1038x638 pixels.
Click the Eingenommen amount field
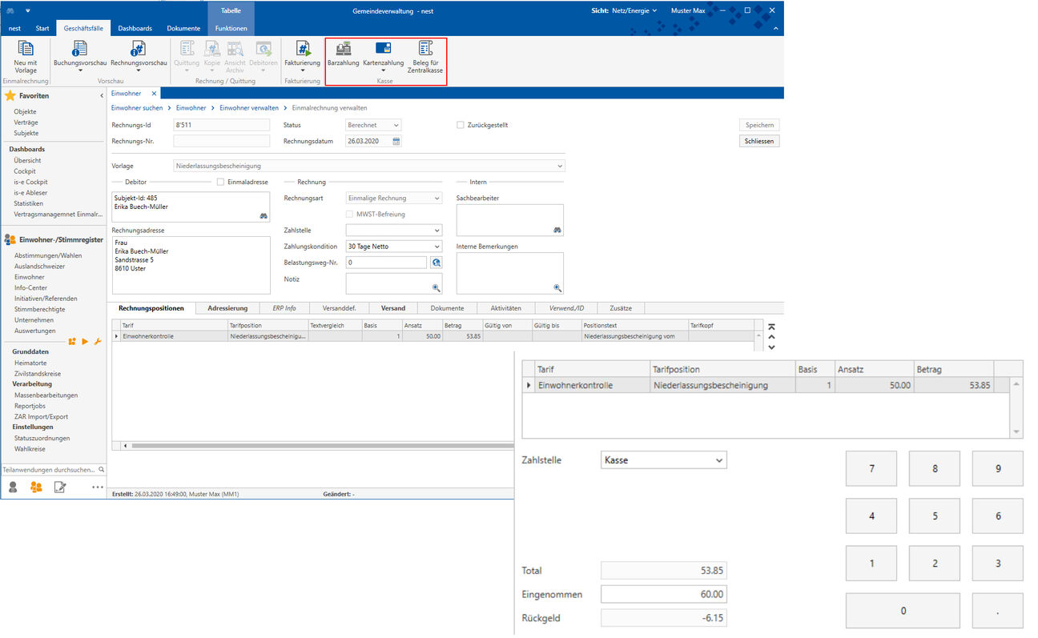(664, 595)
